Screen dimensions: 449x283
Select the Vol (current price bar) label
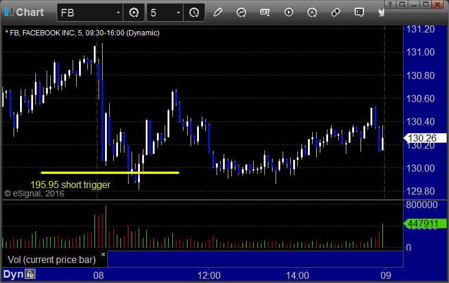[51, 259]
